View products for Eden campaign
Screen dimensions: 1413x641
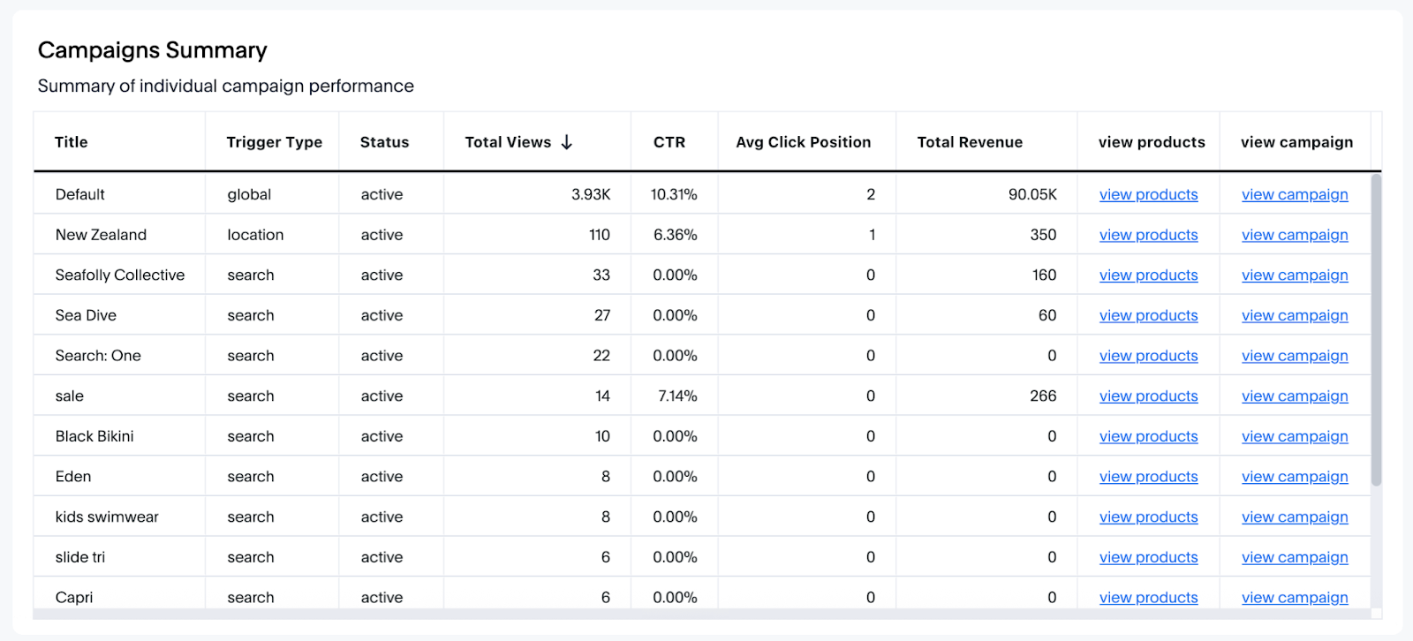click(1148, 477)
